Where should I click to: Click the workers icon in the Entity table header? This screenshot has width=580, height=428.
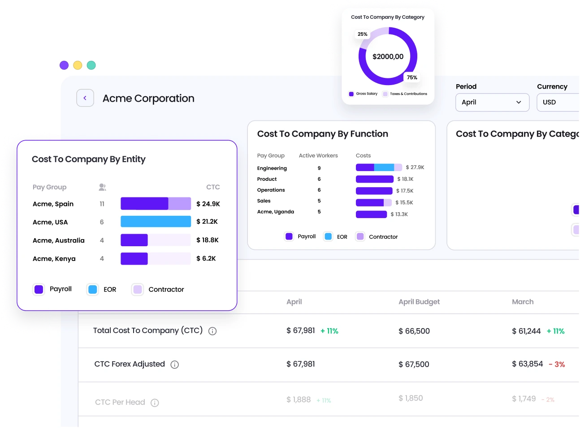tap(102, 187)
